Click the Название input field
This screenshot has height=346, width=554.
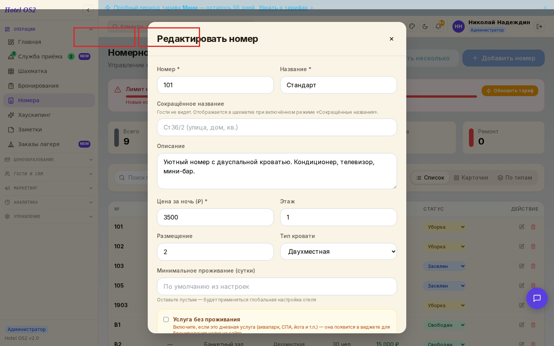[339, 85]
